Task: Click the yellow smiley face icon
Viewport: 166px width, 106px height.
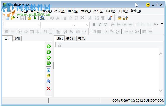Action: point(148,5)
